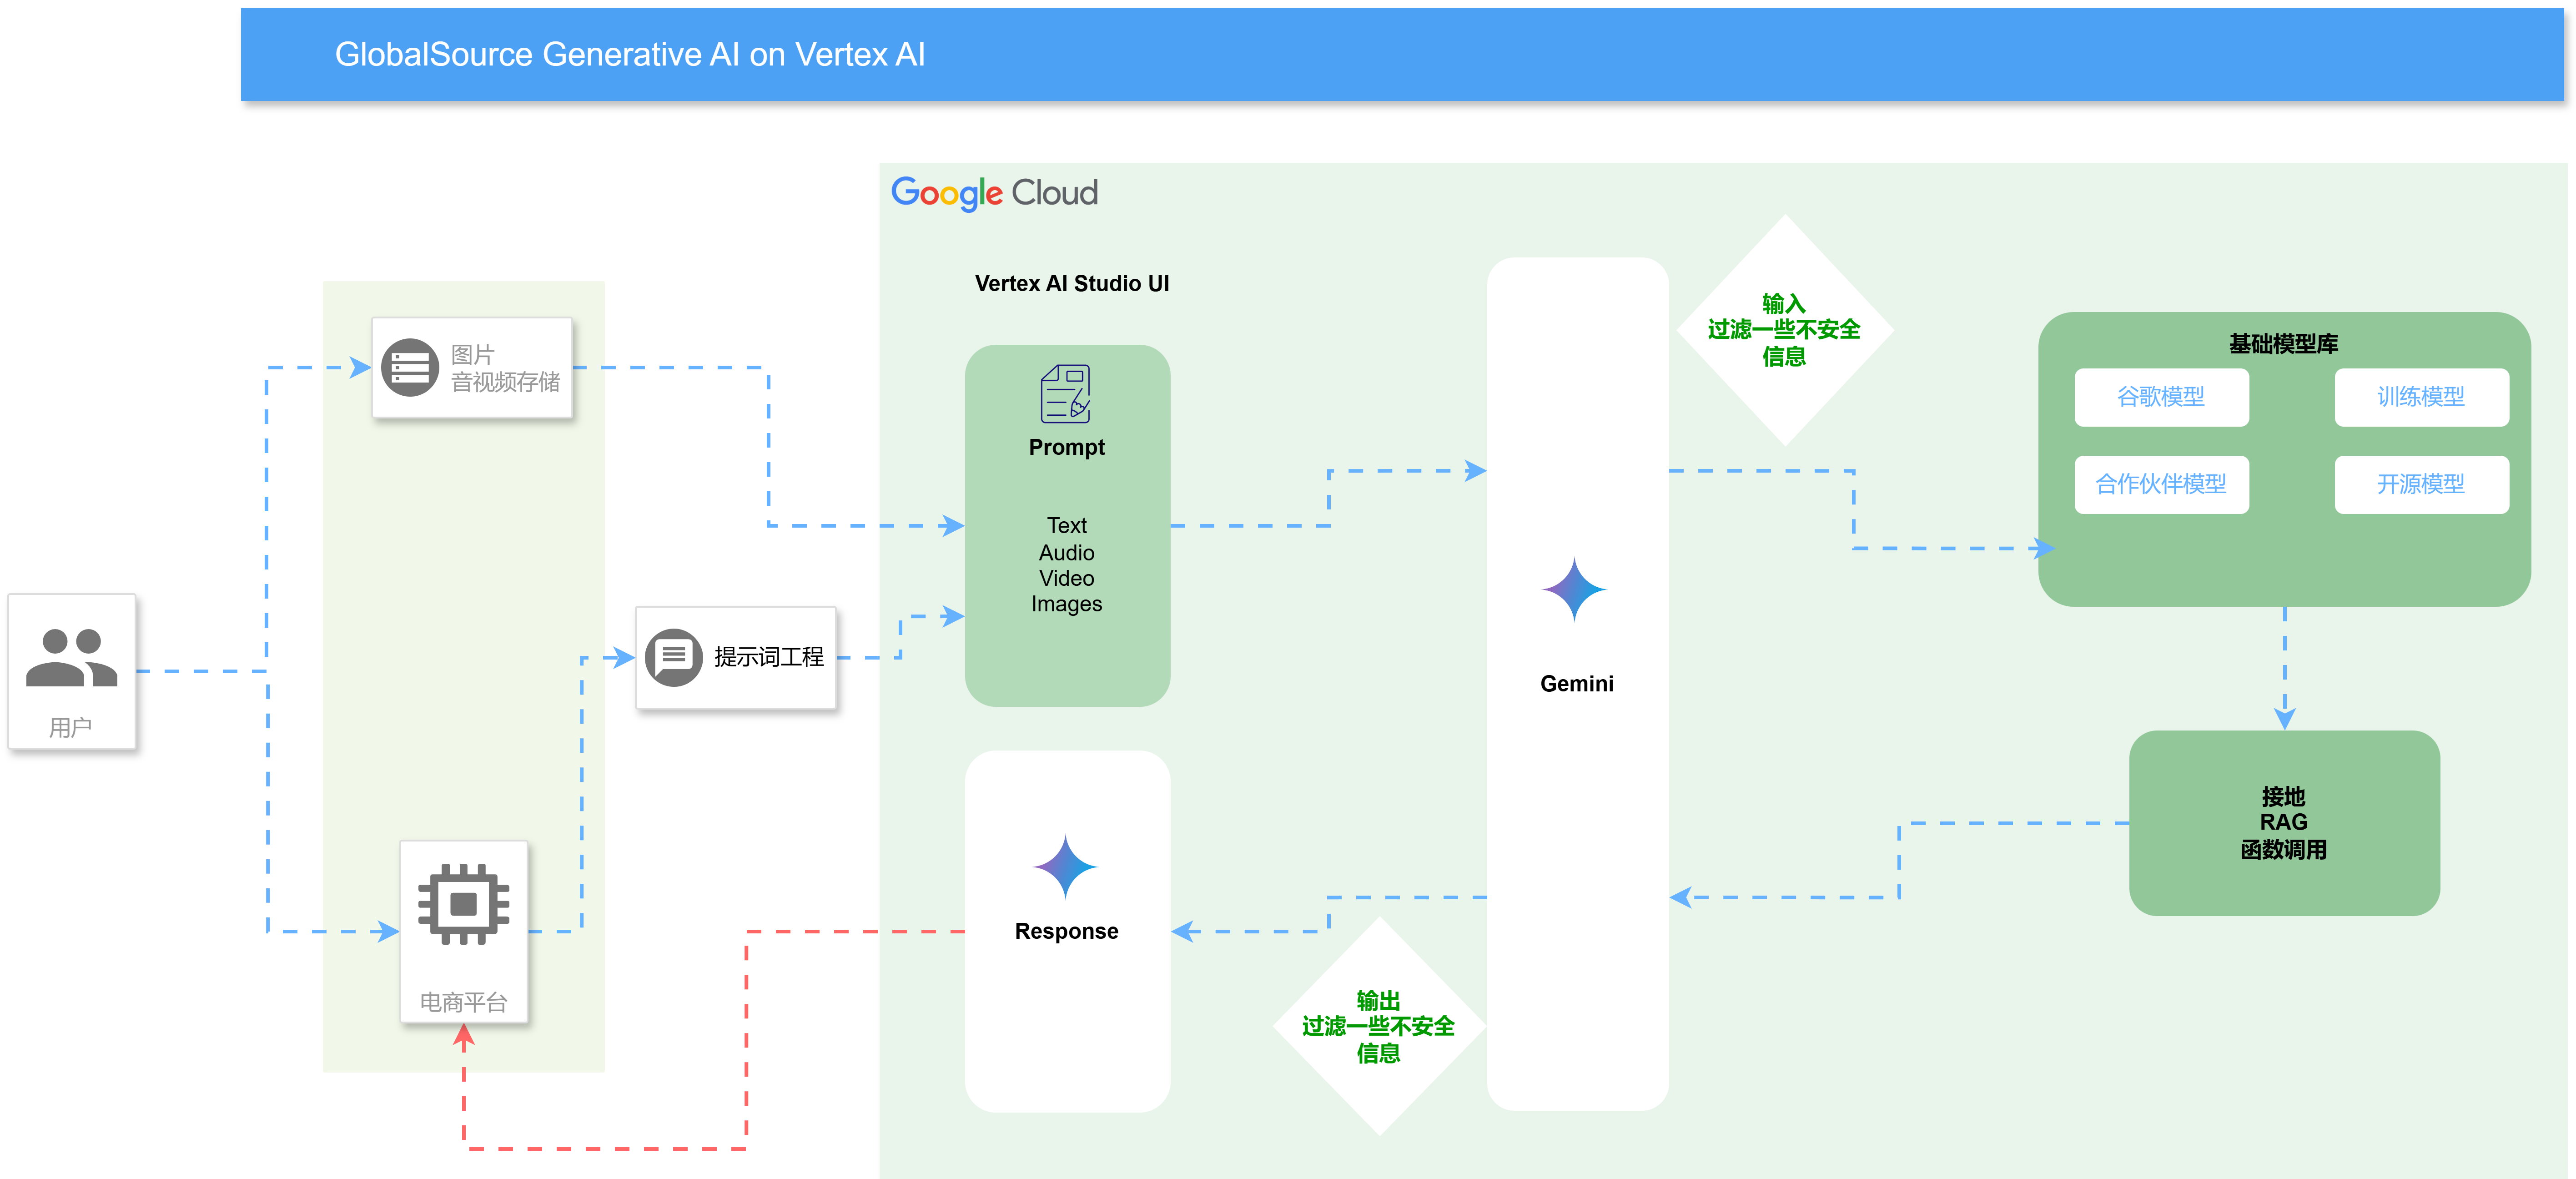Click the 输入 filter diamond

1784,329
